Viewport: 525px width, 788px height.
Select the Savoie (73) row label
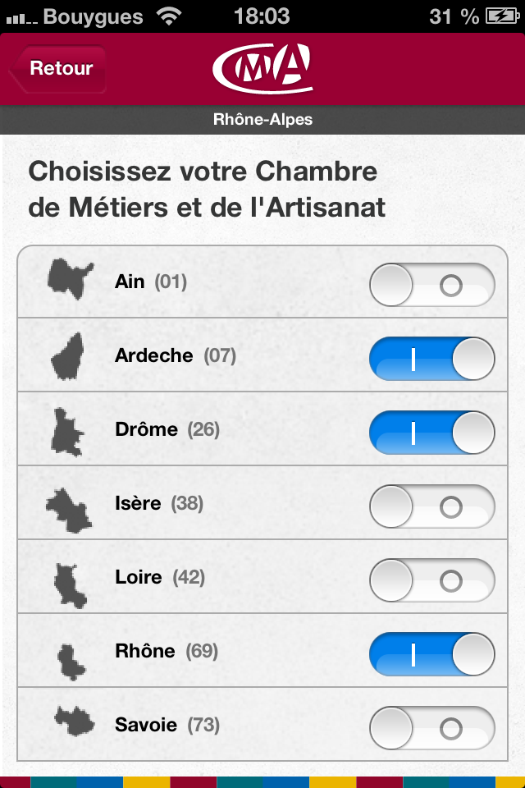pyautogui.click(x=167, y=725)
